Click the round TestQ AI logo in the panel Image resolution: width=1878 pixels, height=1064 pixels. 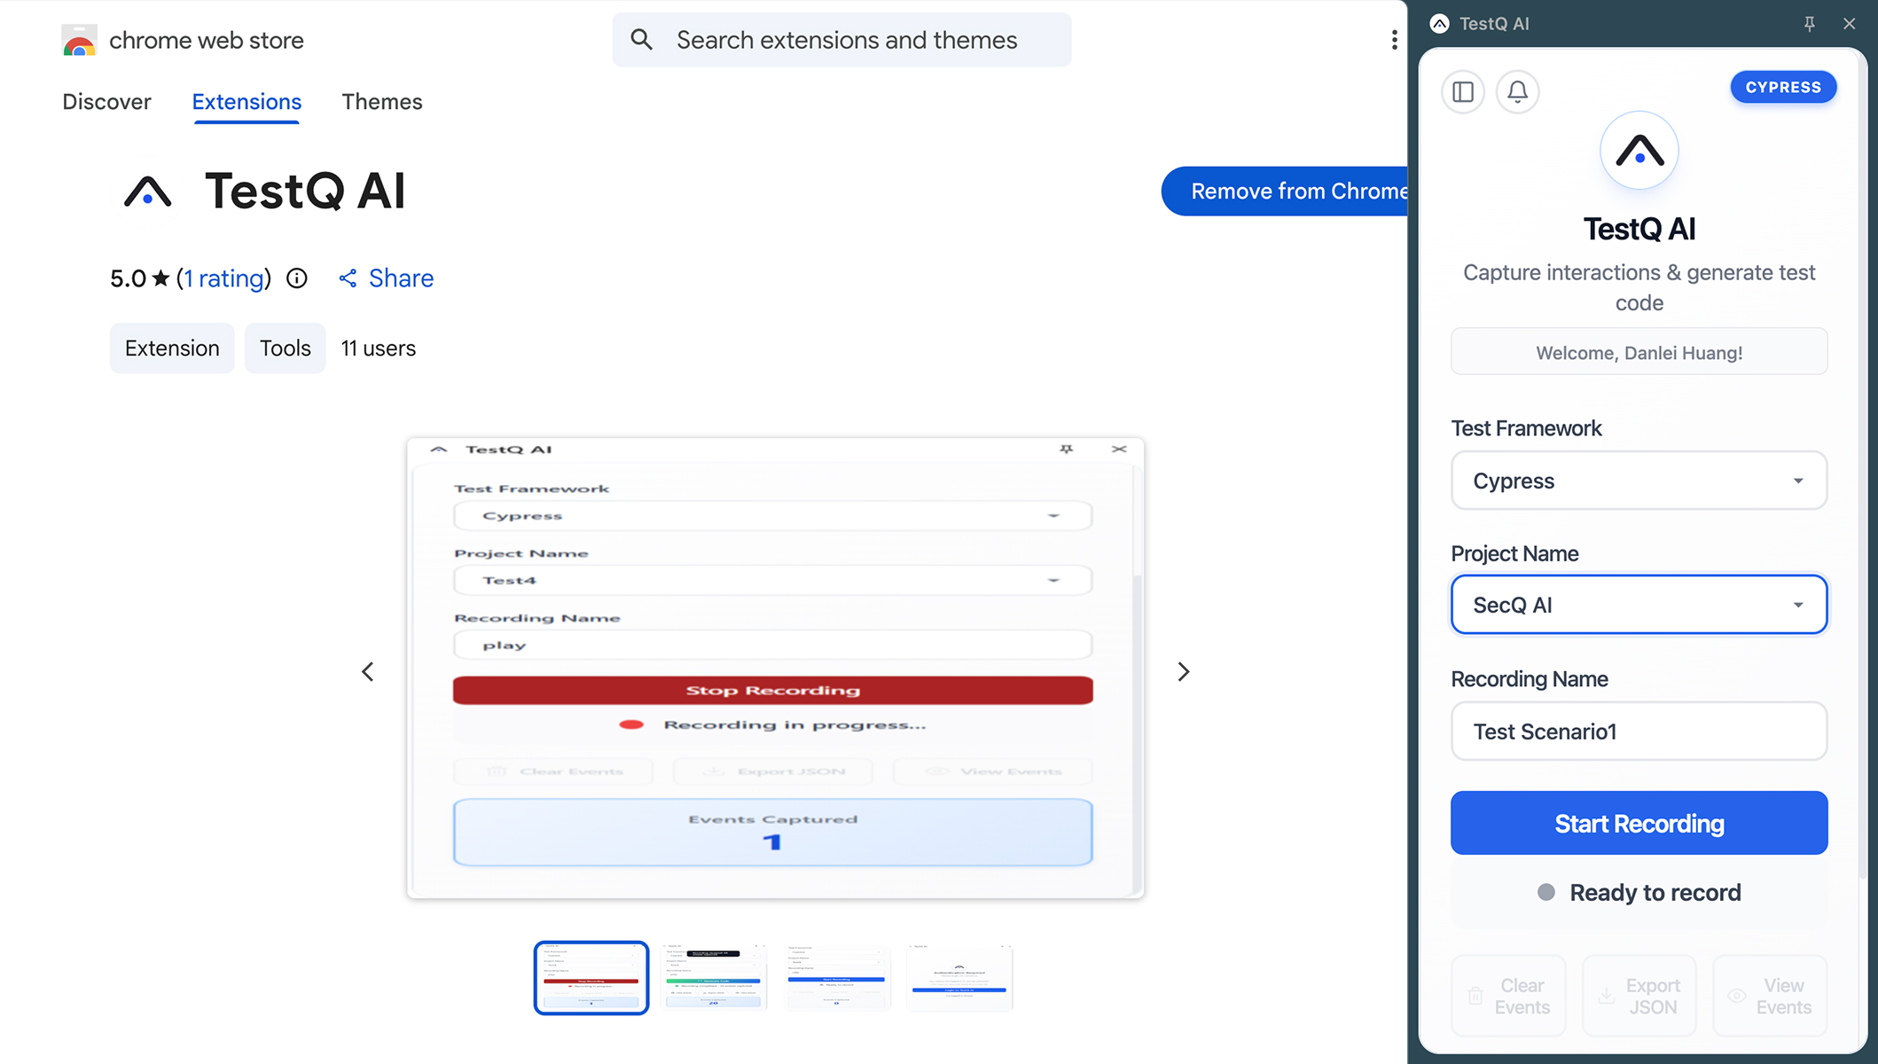pos(1639,151)
